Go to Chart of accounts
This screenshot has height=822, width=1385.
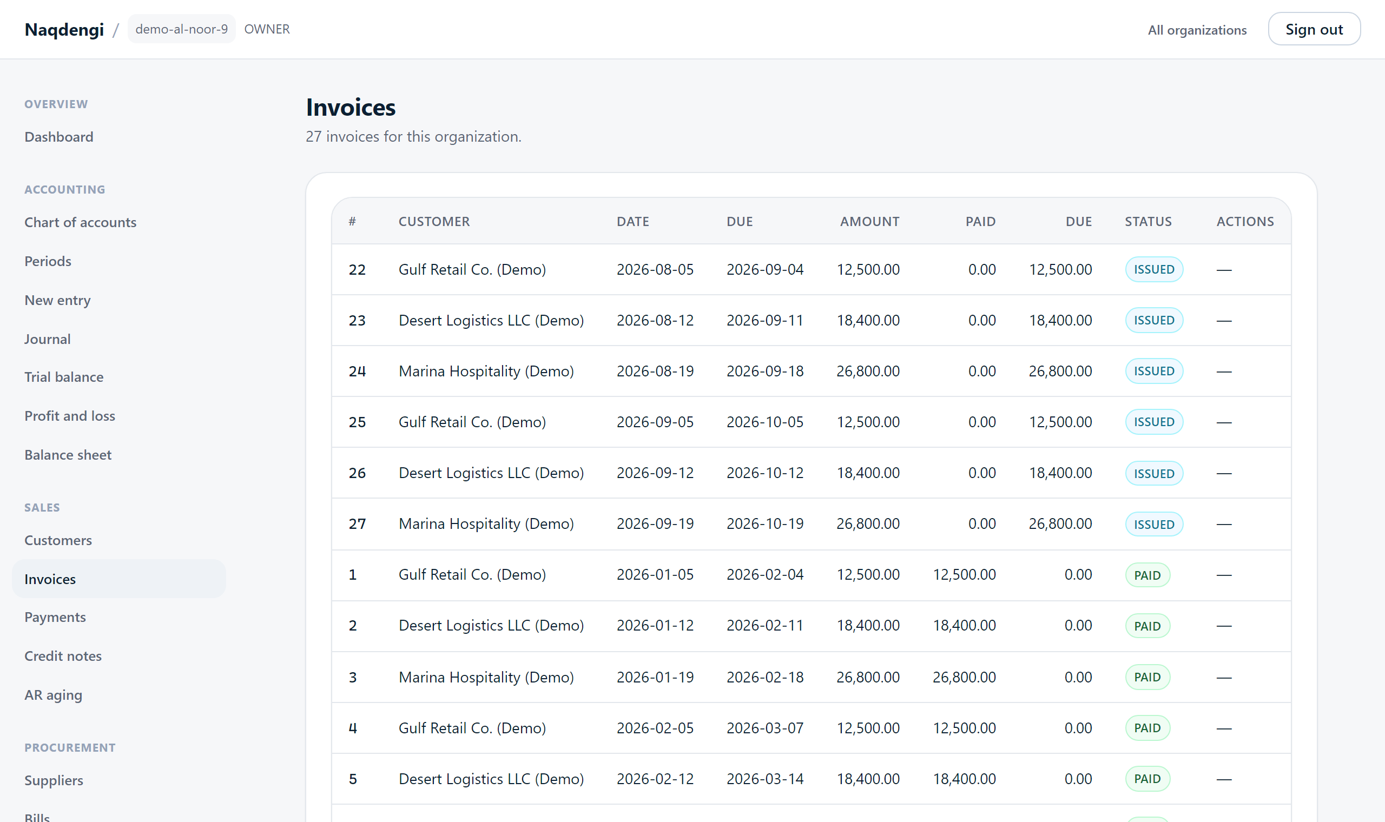coord(80,222)
